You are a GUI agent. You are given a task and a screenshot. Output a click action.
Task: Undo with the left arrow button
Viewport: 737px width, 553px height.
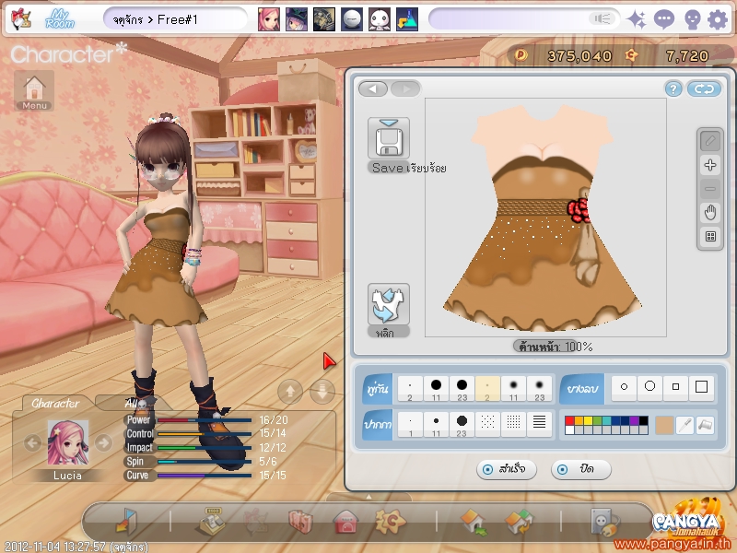click(x=373, y=88)
